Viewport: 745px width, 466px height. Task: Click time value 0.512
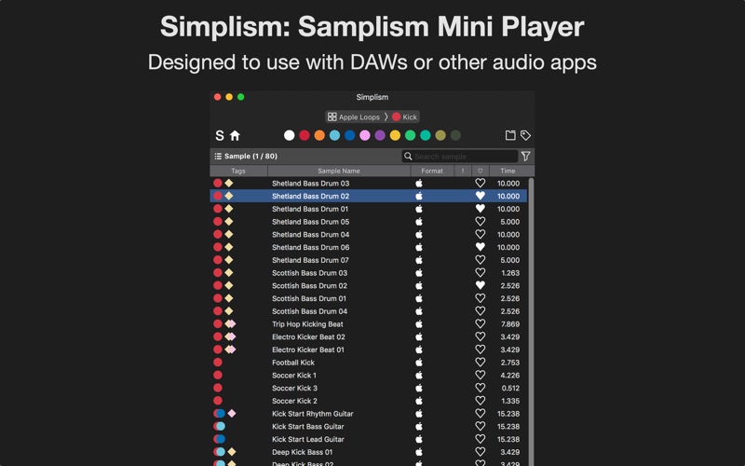coord(510,388)
